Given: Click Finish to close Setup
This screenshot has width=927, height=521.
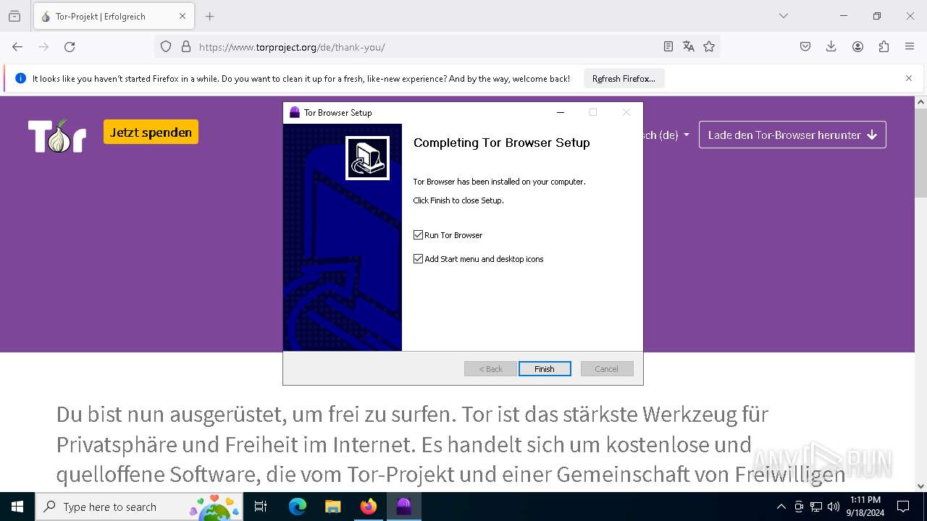Looking at the screenshot, I should (545, 369).
